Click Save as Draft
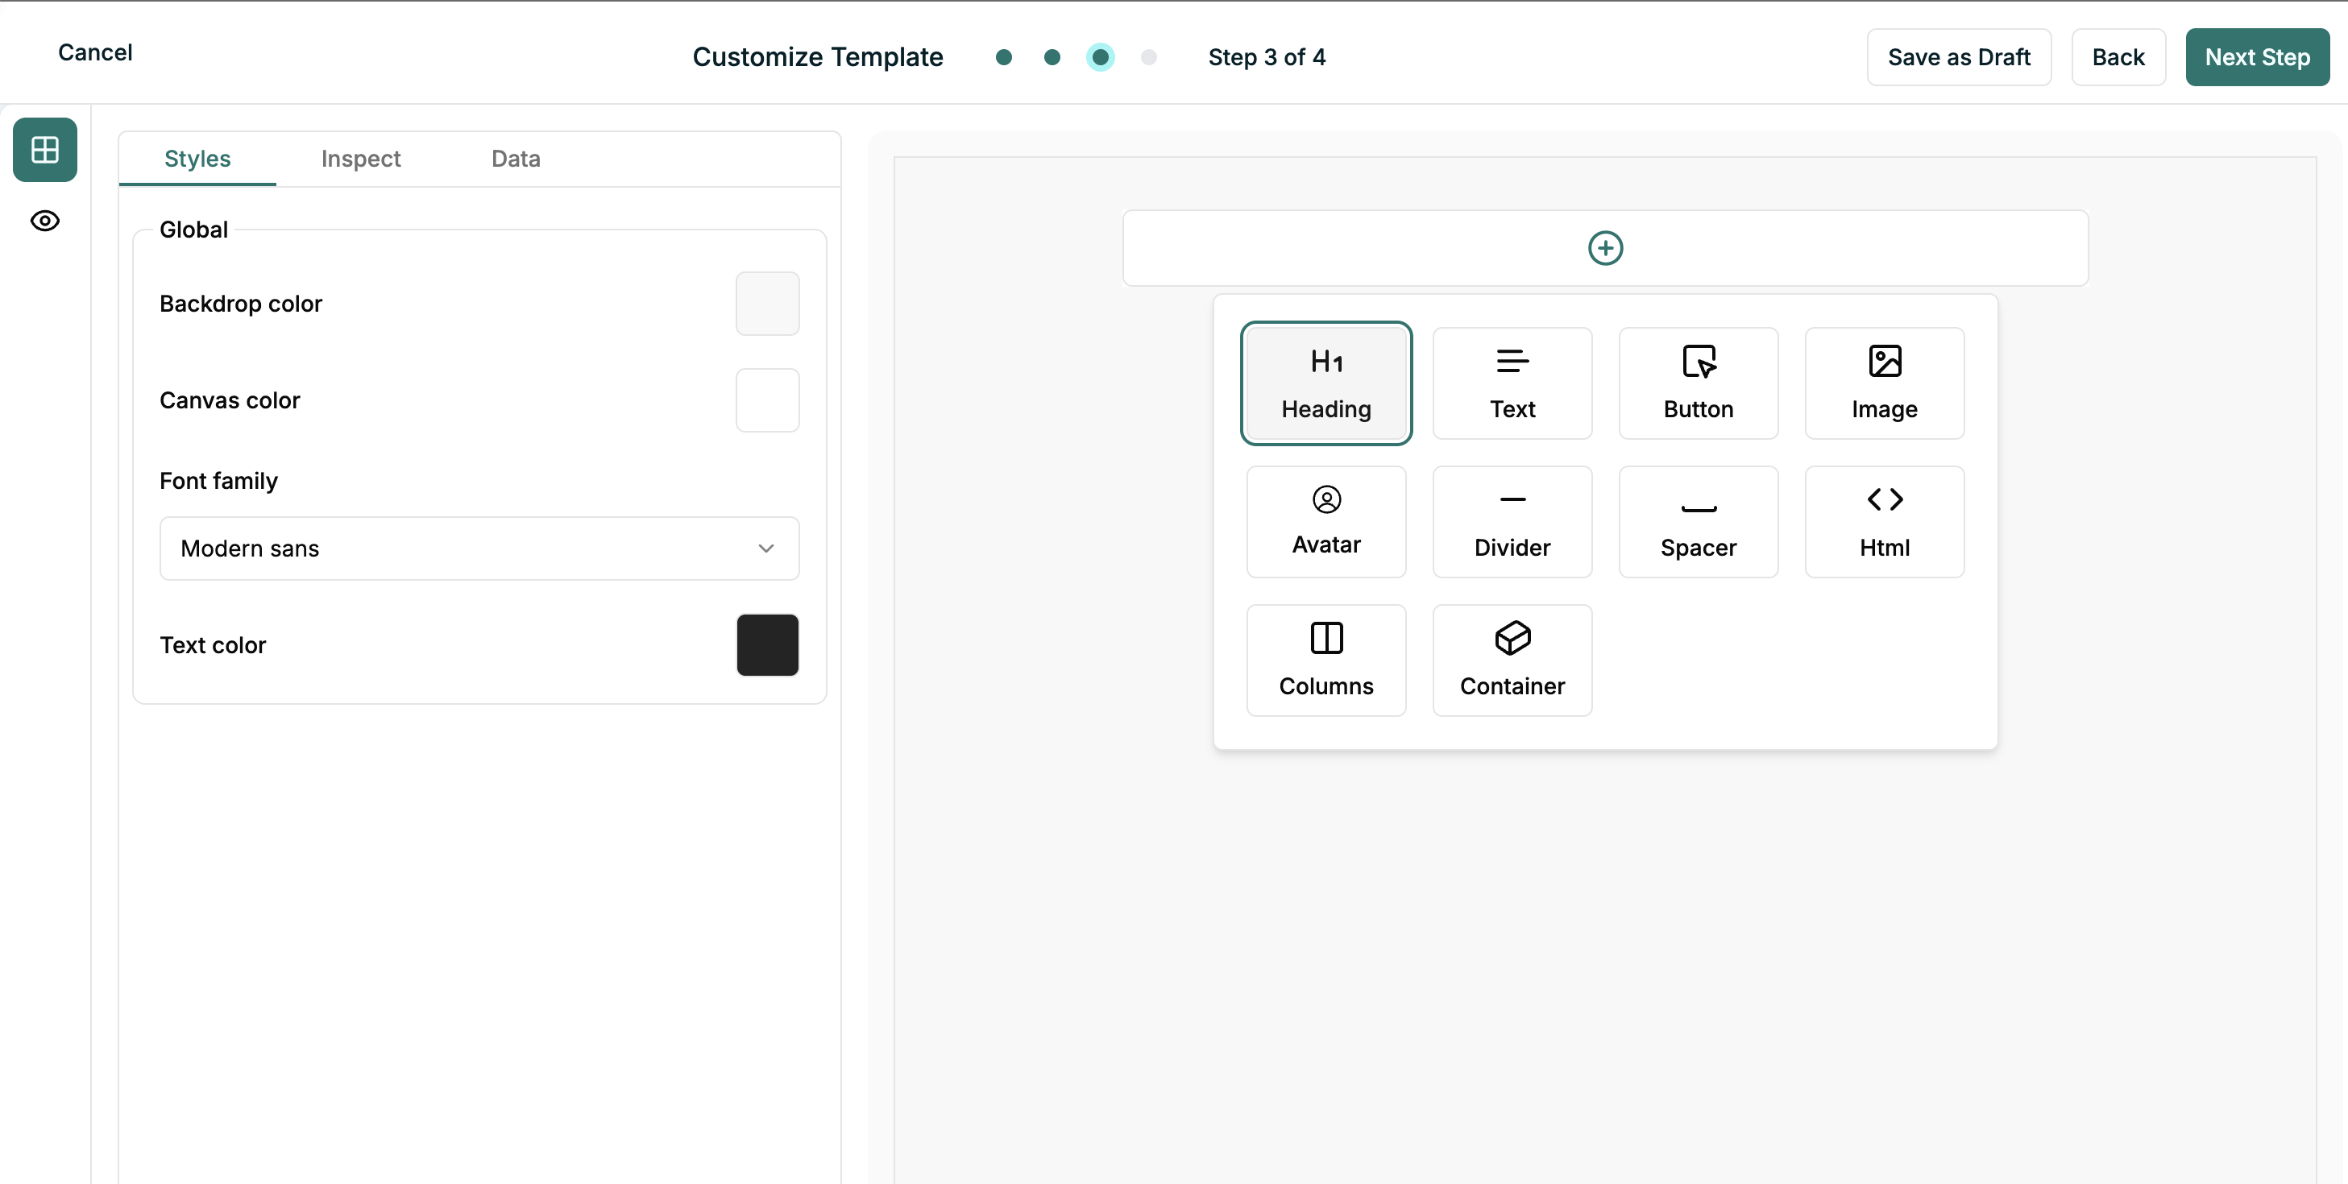 pos(1958,57)
